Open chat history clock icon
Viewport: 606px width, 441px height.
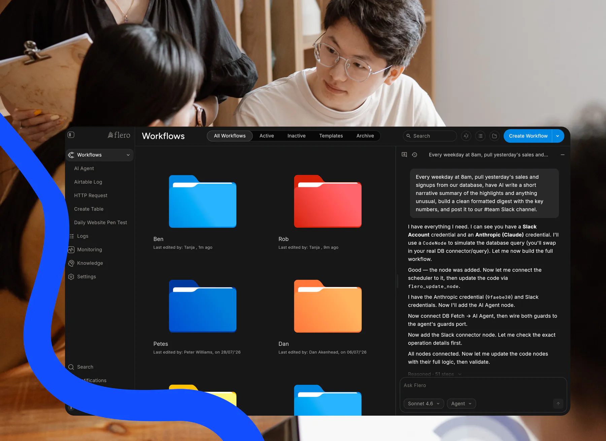click(414, 155)
